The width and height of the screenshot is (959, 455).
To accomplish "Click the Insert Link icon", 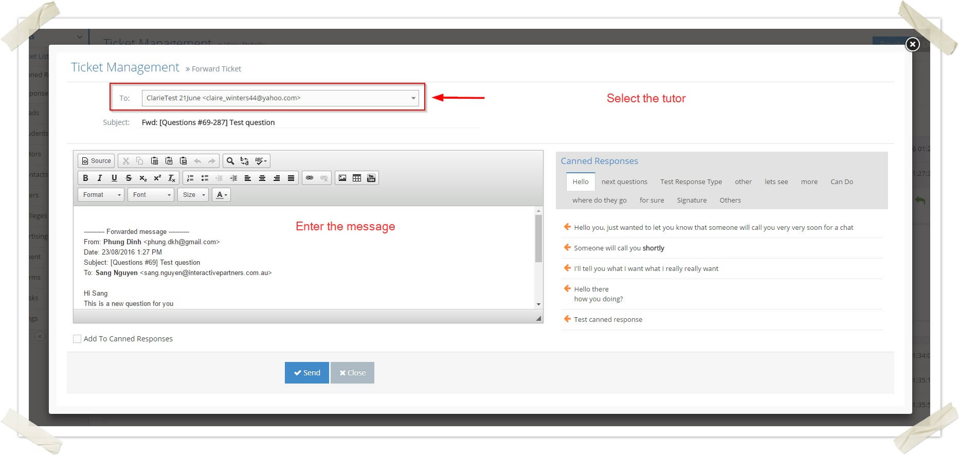I will (310, 178).
